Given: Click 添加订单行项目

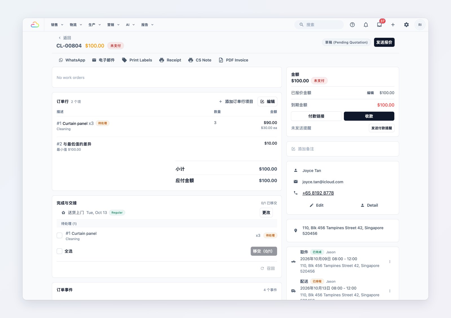Looking at the screenshot, I should [x=236, y=101].
